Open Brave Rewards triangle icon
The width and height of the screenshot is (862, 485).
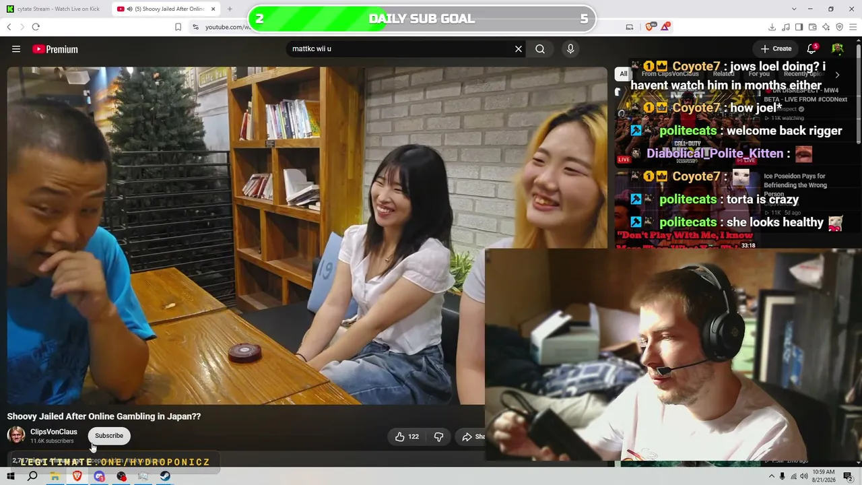[665, 27]
